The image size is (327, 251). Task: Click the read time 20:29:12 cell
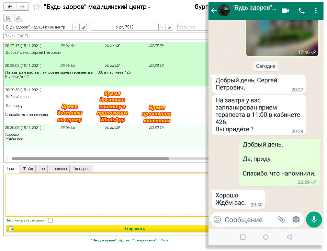(156, 65)
